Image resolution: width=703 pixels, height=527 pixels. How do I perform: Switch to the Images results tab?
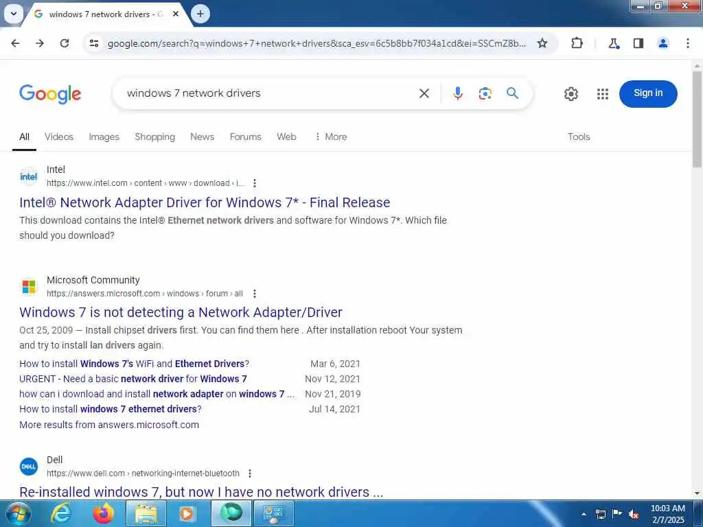pos(104,137)
